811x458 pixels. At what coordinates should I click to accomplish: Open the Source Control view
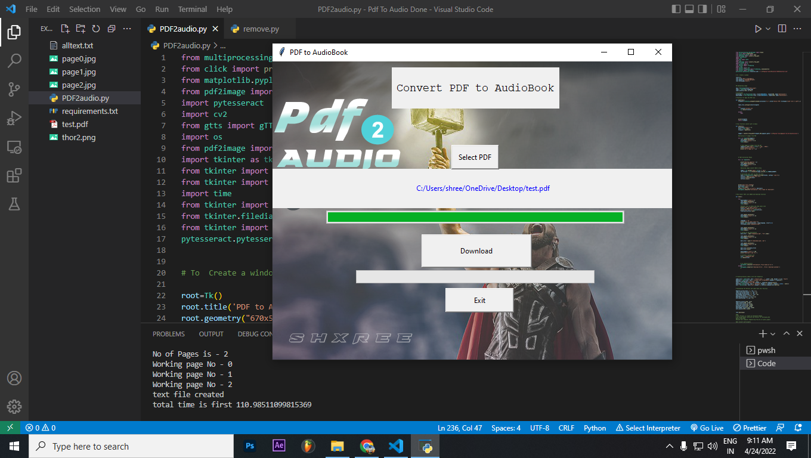[x=14, y=89]
